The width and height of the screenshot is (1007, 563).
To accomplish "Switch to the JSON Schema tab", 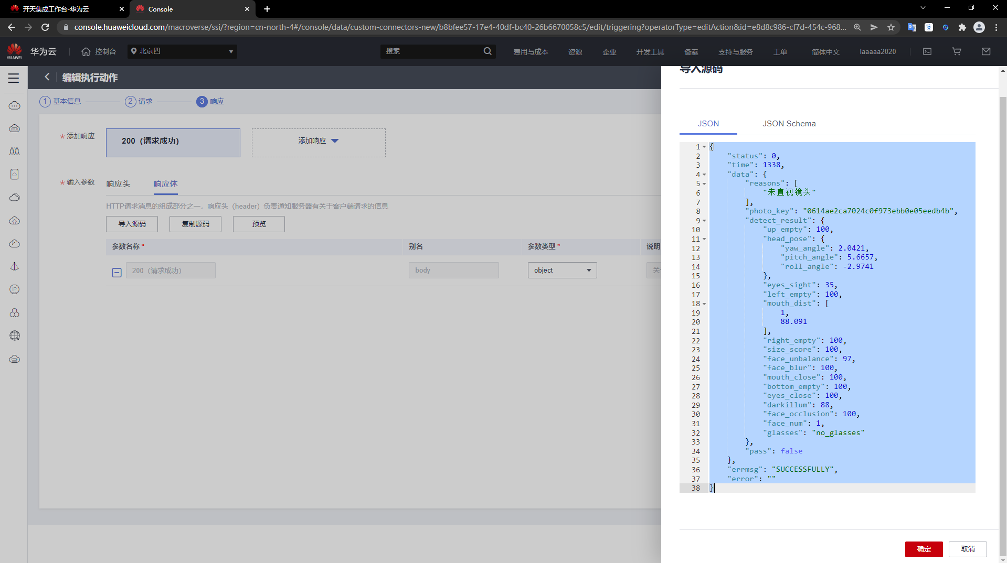I will (789, 124).
